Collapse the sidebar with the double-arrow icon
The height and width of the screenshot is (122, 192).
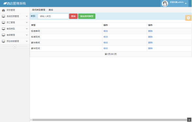15,47
